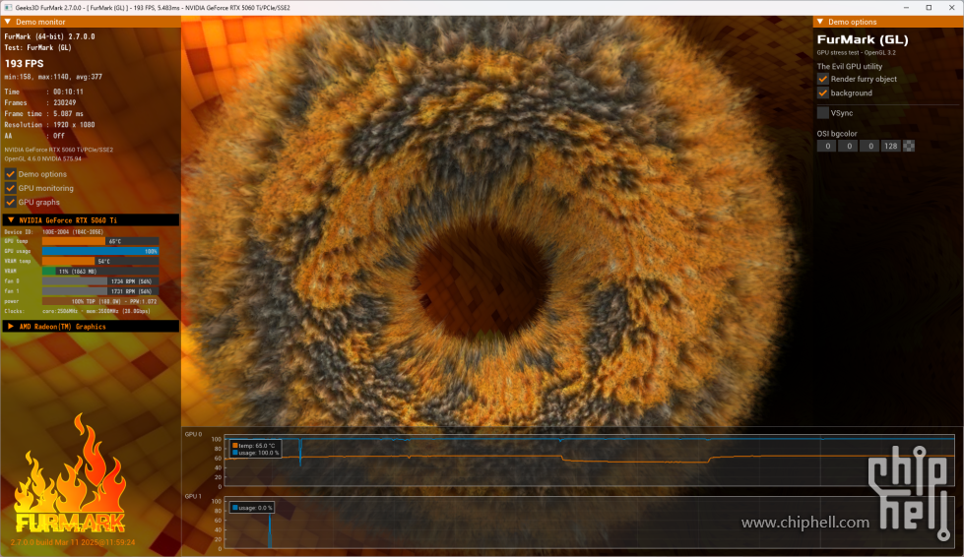Click the Frame time value '5.087 ms'
The height and width of the screenshot is (557, 964).
coord(68,113)
